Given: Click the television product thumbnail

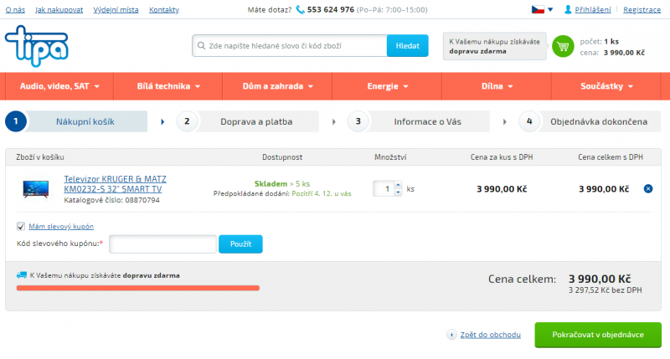Looking at the screenshot, I should pyautogui.click(x=36, y=188).
